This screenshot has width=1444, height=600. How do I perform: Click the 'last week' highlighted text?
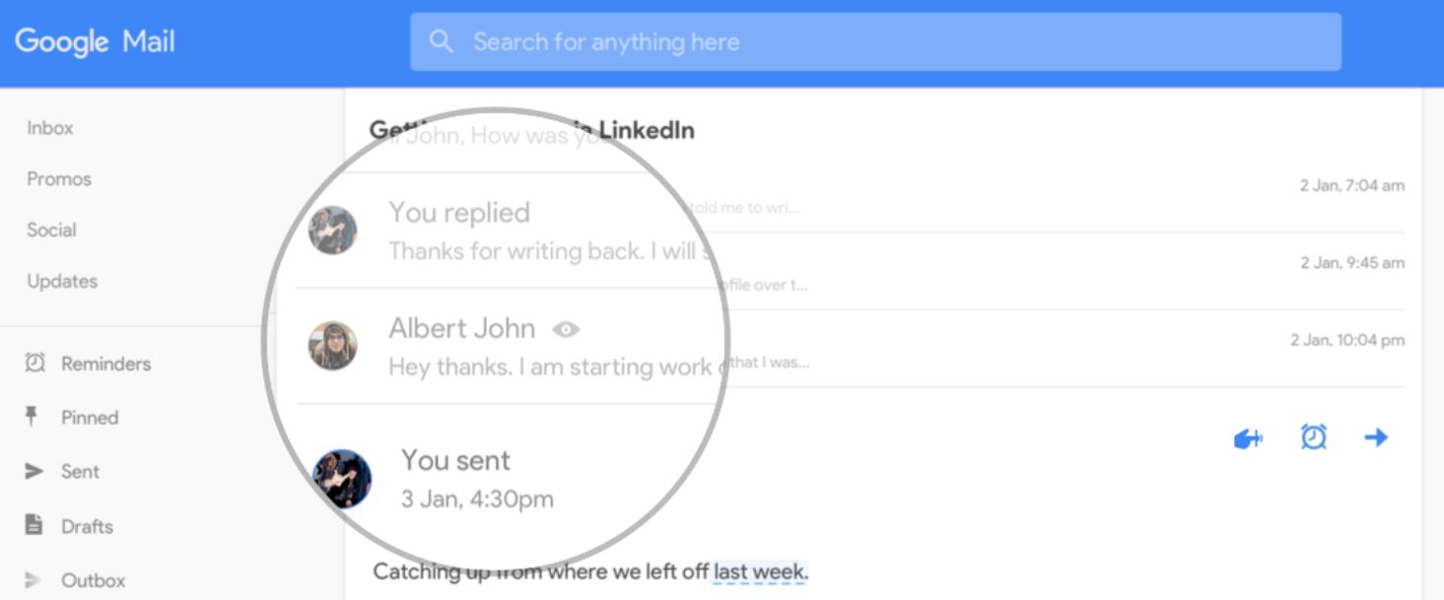760,571
